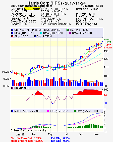Click the SMA (10): 137.1 legend text
The image size is (113, 142).
24,33
